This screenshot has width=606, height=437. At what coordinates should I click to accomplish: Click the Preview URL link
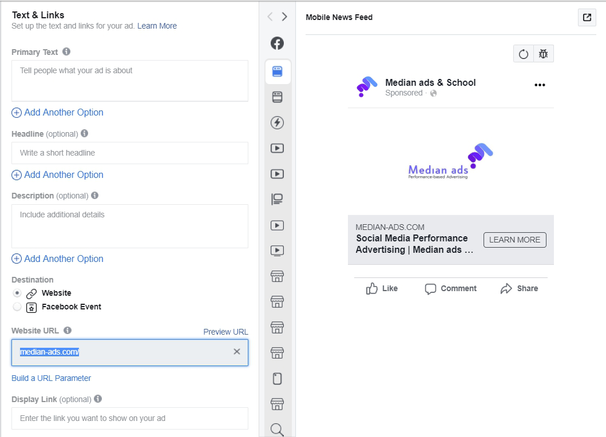(x=225, y=332)
